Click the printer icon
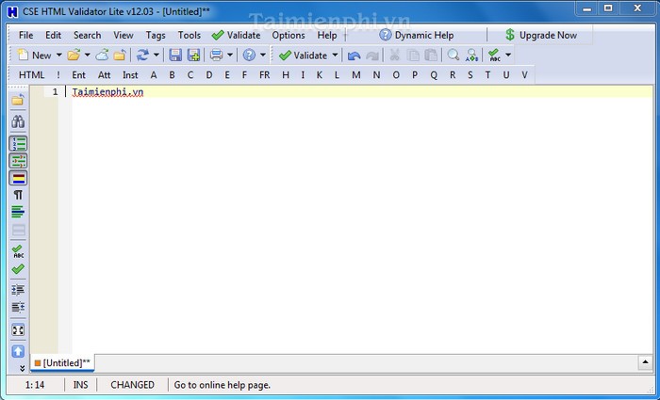 pos(216,55)
